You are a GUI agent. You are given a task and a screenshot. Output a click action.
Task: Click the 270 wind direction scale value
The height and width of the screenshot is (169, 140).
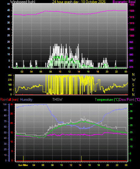(10, 80)
